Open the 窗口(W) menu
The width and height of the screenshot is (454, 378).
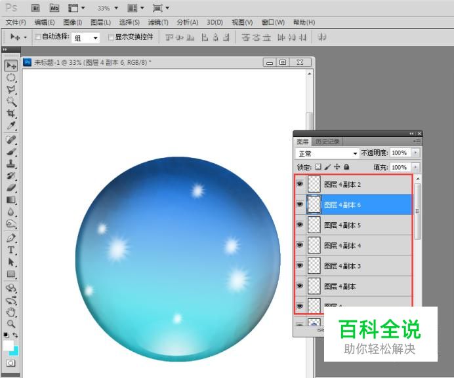(x=273, y=22)
